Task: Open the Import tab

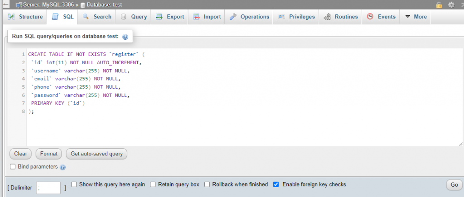Action: (207, 17)
